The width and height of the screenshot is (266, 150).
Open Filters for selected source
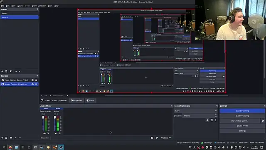click(90, 100)
